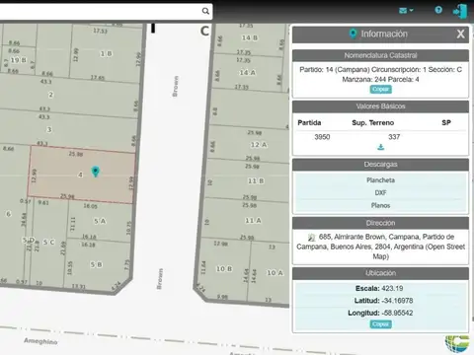Open the Planos download

(x=380, y=205)
